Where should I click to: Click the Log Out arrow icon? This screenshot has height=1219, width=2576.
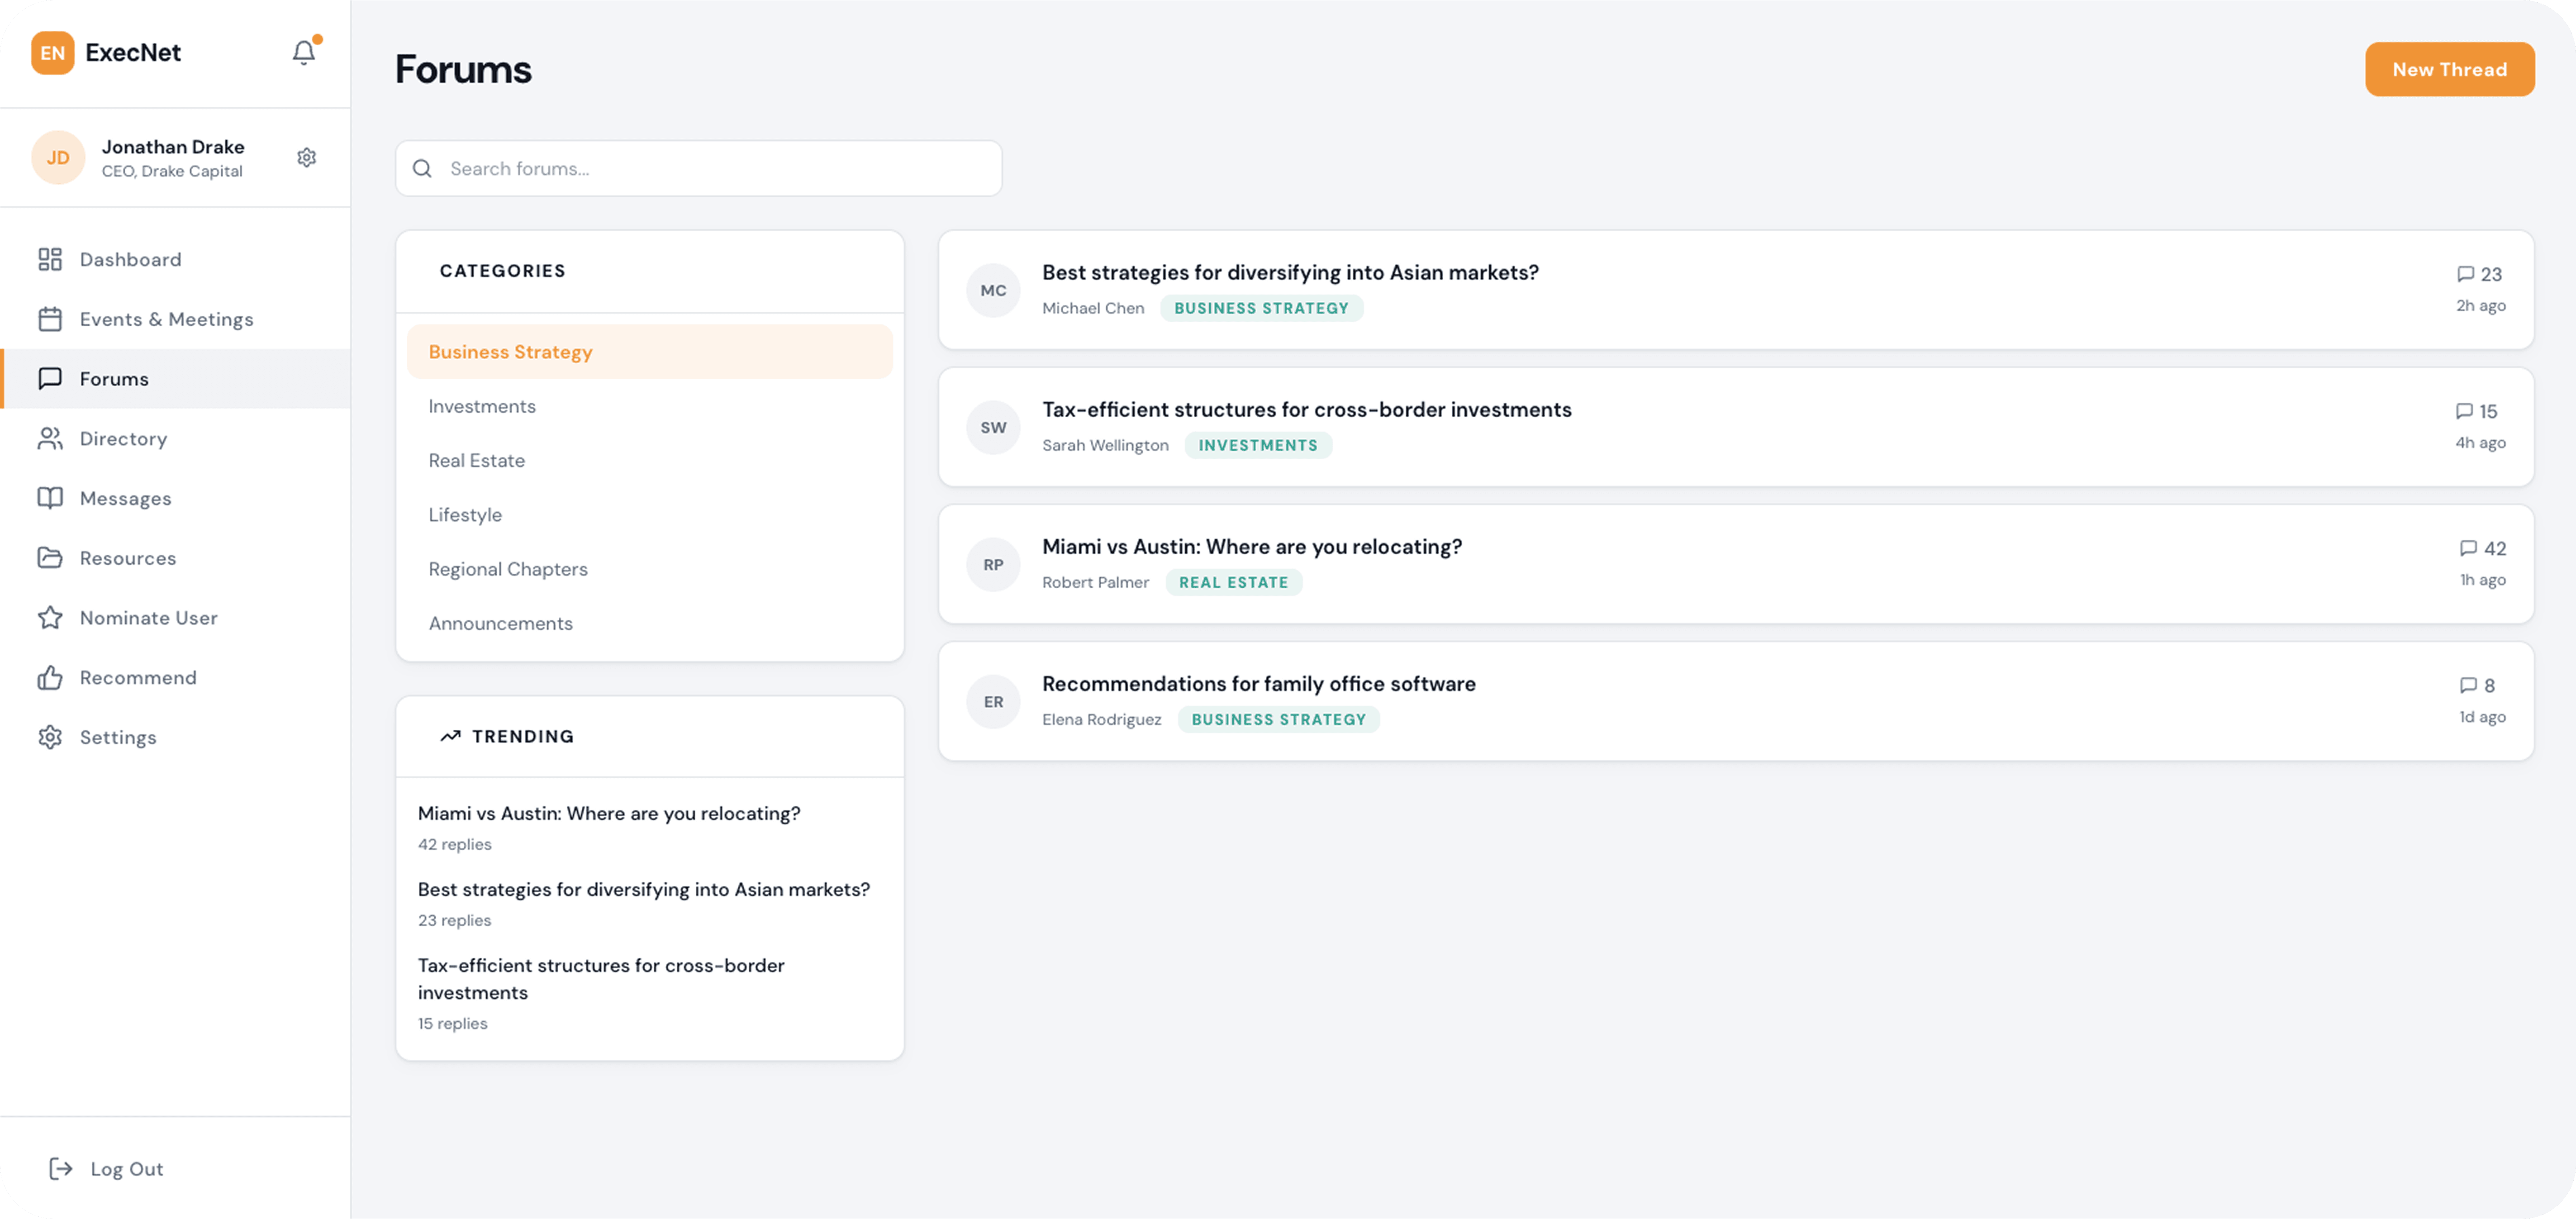coord(61,1169)
